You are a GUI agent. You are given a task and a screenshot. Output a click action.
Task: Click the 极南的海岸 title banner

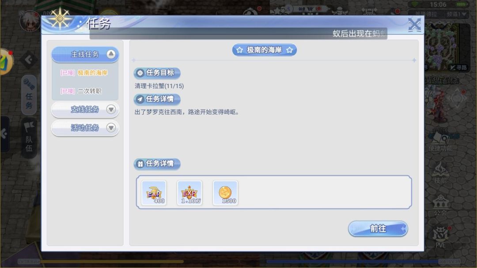point(265,50)
